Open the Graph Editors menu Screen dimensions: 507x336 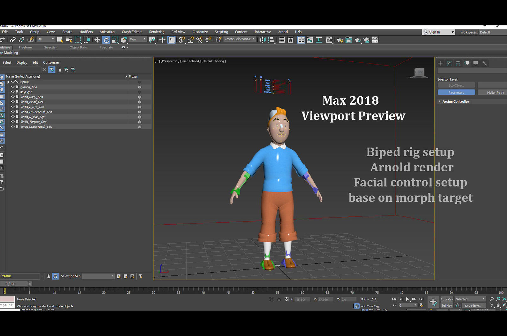(x=132, y=32)
